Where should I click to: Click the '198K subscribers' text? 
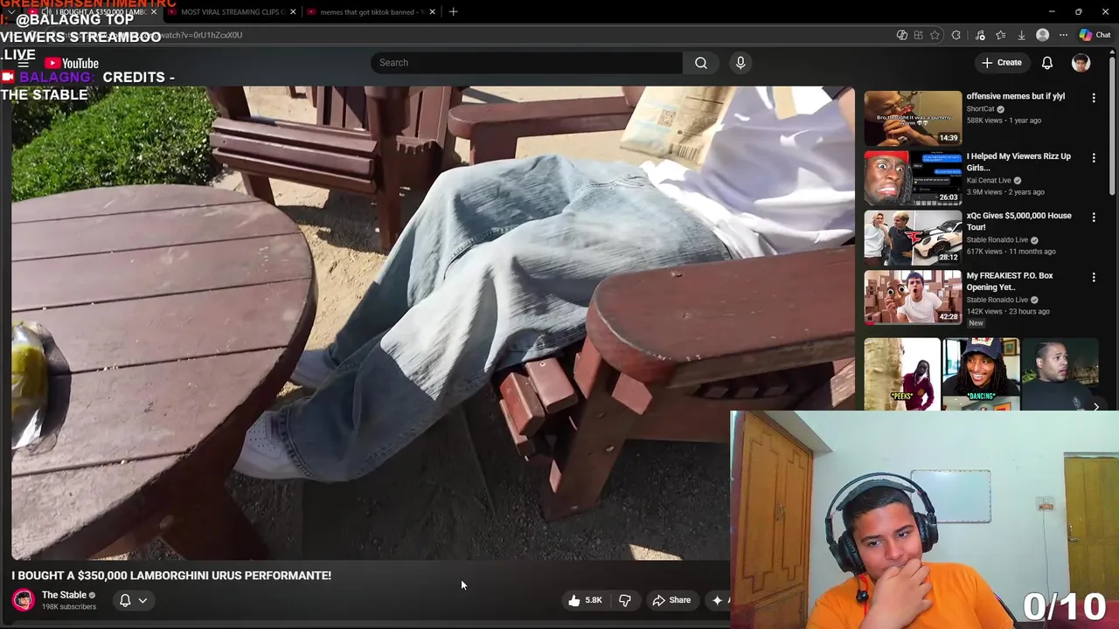pyautogui.click(x=69, y=606)
